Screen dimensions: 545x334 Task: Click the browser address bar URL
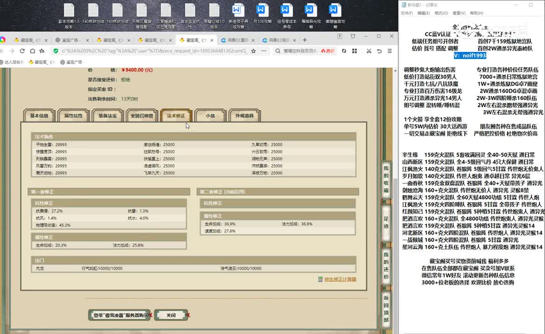154,51
